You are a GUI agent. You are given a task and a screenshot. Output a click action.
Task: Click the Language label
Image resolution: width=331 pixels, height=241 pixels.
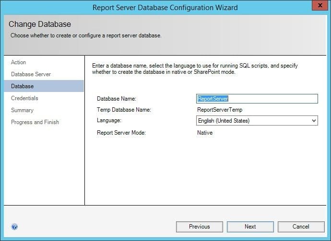[109, 120]
